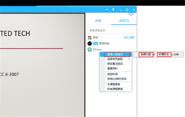Choose 修改备注姓名 in the context menu
The height and width of the screenshot is (117, 185).
(x=115, y=64)
